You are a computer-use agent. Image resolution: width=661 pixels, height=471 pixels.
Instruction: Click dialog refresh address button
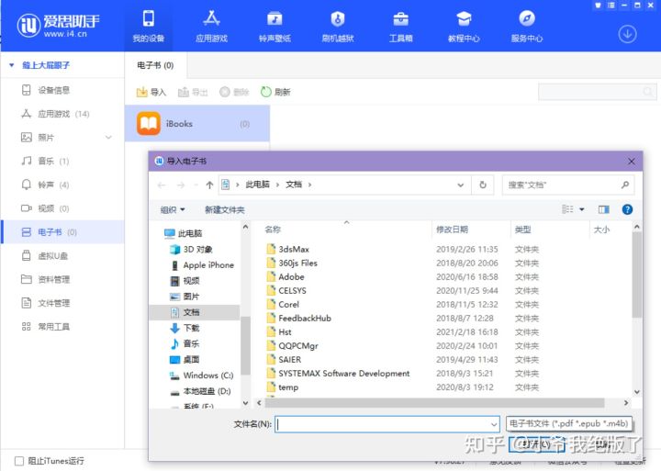[483, 185]
